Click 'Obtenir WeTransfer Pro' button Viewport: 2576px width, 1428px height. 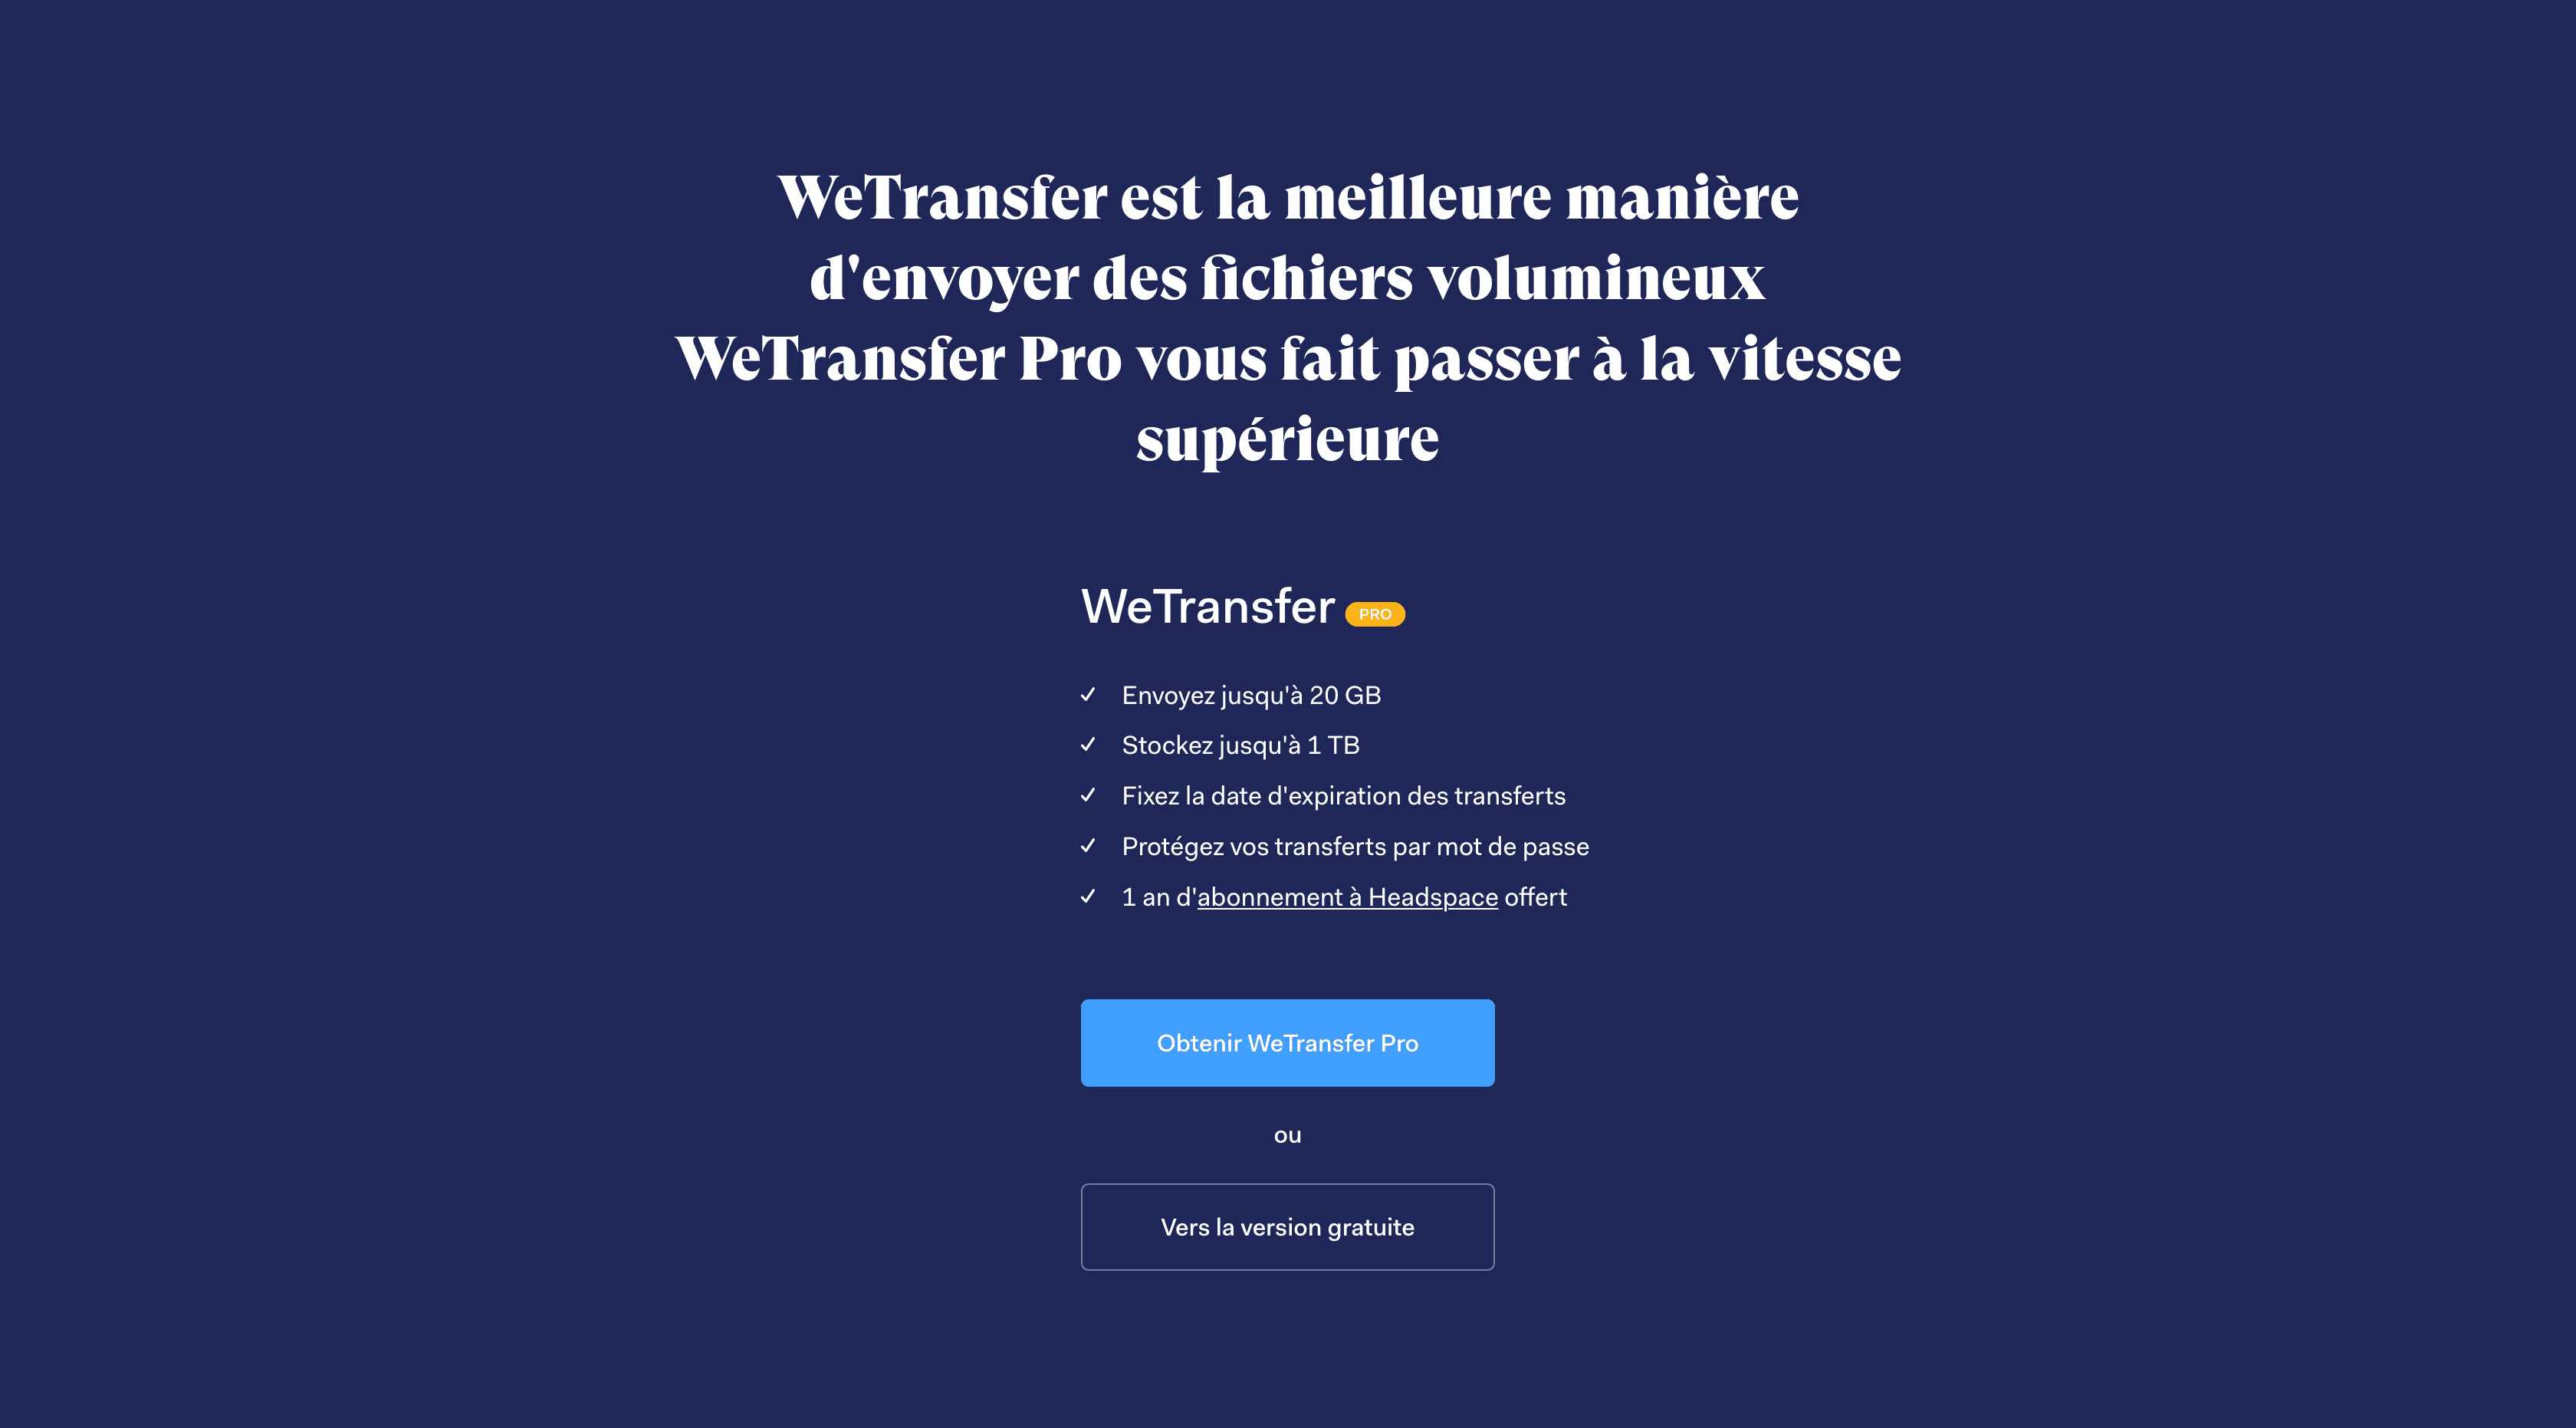click(1288, 1043)
